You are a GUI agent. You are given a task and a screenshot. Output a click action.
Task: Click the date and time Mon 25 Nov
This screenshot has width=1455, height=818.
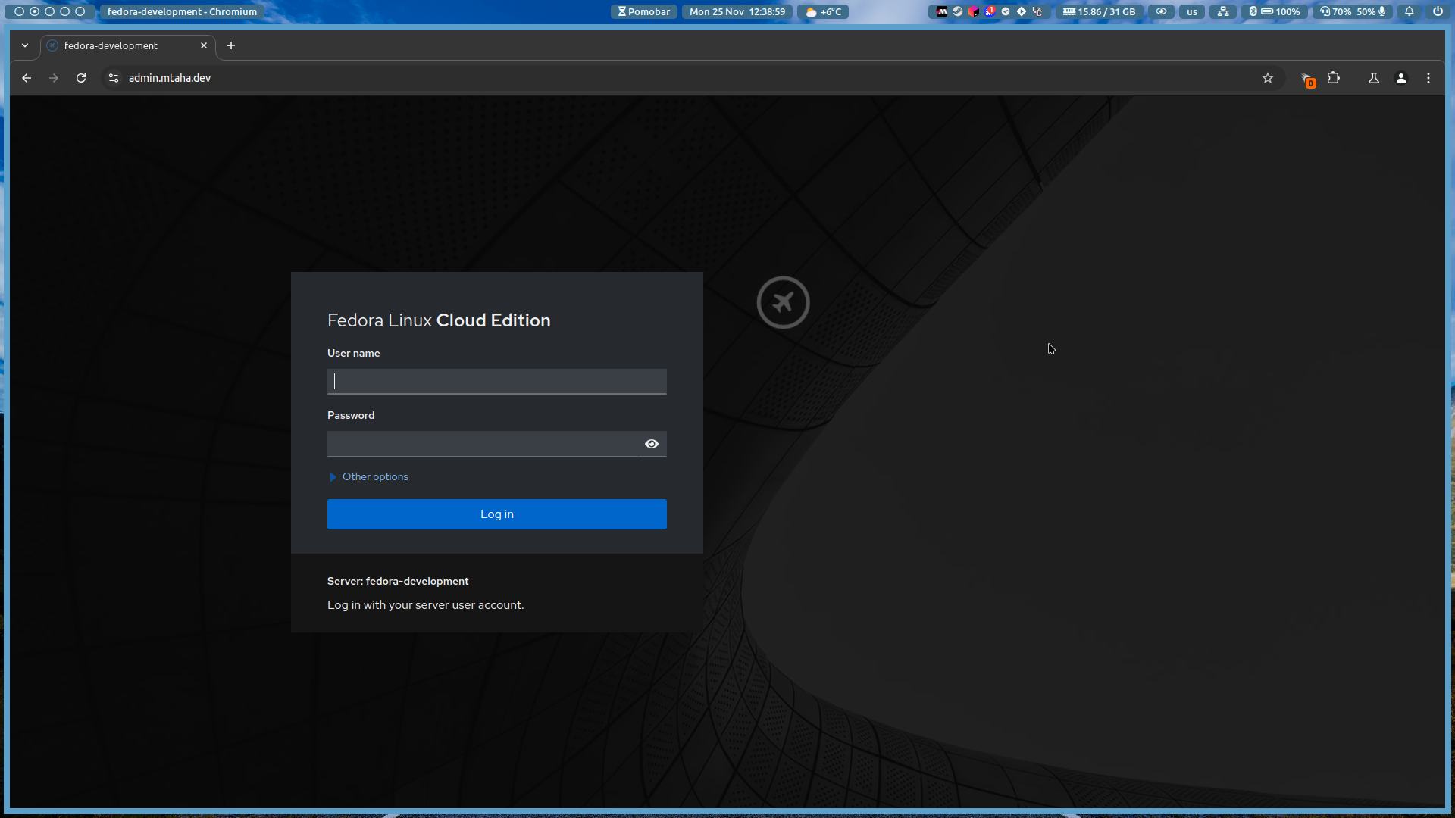pyautogui.click(x=737, y=11)
